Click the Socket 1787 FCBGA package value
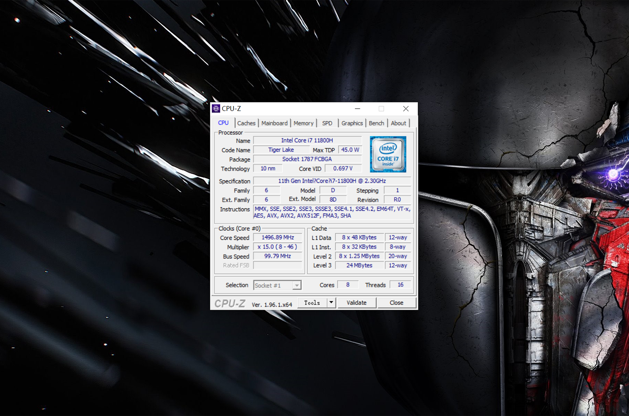The height and width of the screenshot is (416, 629). [x=307, y=159]
